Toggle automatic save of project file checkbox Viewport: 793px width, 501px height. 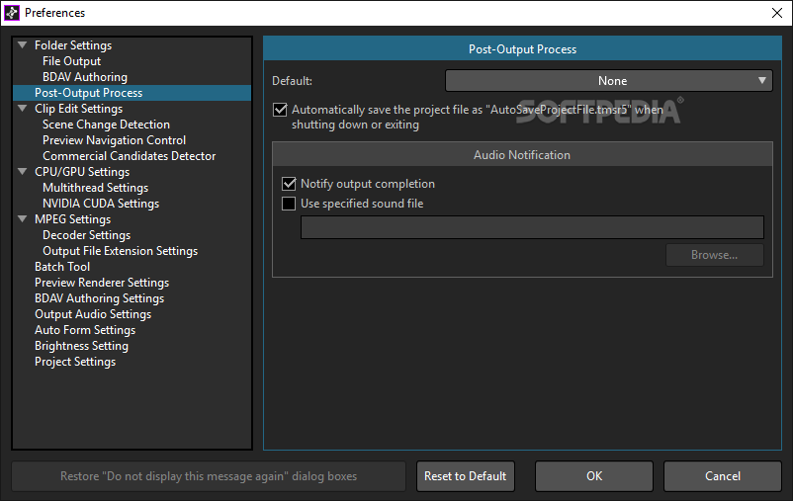280,110
